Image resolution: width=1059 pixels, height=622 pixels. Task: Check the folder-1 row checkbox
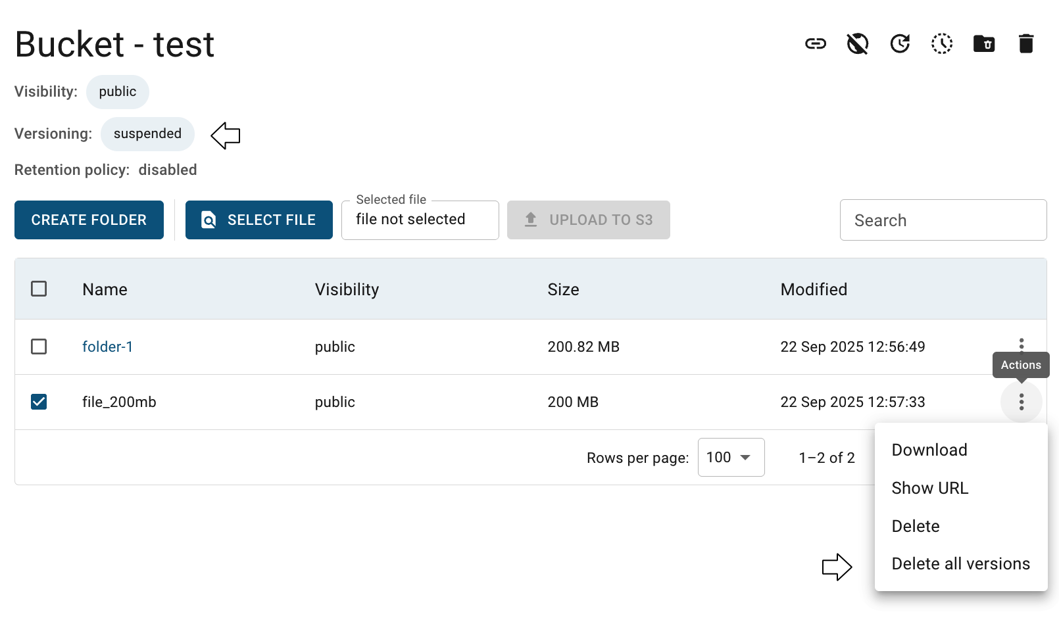[x=39, y=347]
